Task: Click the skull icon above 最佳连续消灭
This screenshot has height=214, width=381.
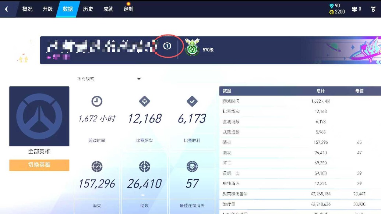Action: (x=192, y=166)
